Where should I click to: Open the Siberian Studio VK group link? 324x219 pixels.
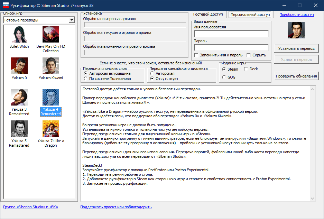pos(30,207)
